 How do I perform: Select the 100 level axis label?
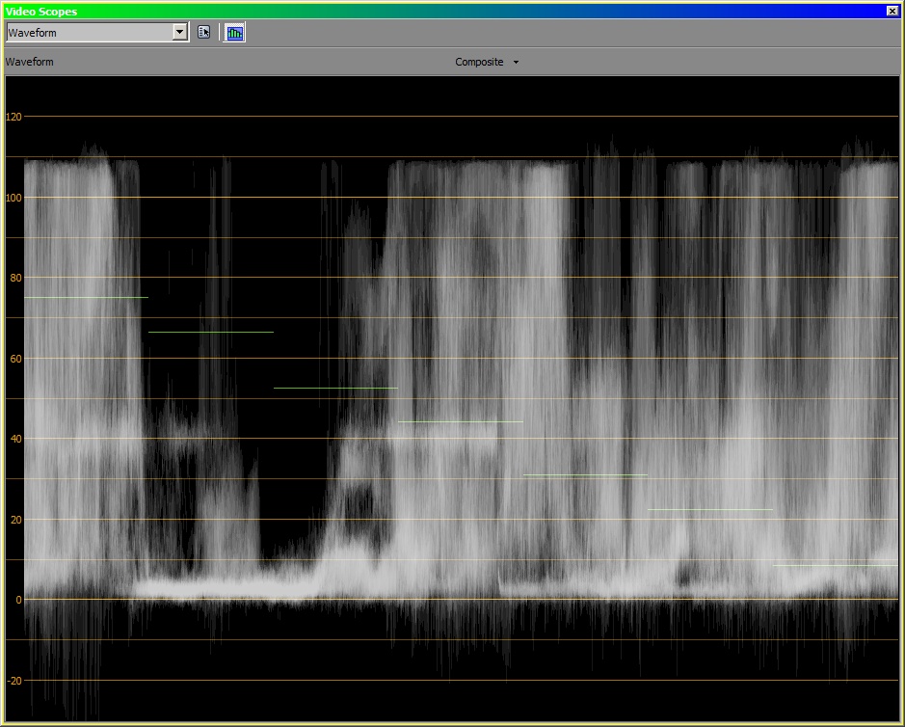[13, 198]
